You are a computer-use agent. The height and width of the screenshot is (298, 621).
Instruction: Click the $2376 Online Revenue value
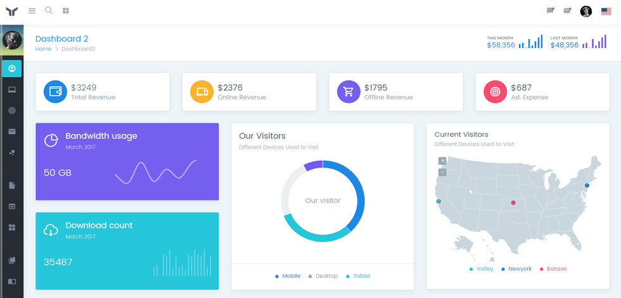(230, 88)
